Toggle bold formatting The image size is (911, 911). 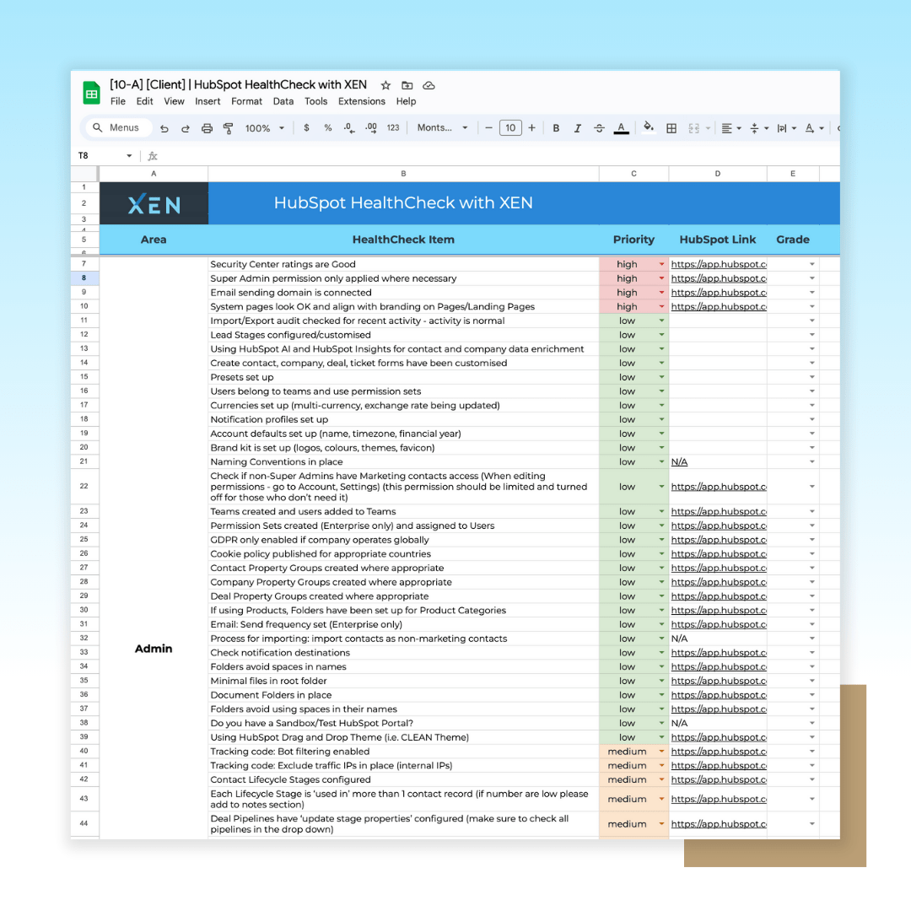pyautogui.click(x=556, y=128)
